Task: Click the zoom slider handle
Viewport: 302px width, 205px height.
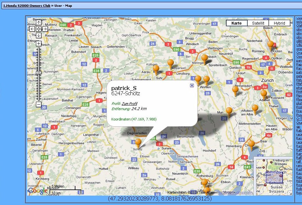Action: (x=39, y=73)
